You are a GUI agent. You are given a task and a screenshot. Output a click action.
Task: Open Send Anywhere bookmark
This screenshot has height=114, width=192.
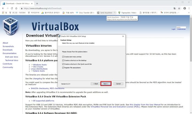[x=106, y=13]
